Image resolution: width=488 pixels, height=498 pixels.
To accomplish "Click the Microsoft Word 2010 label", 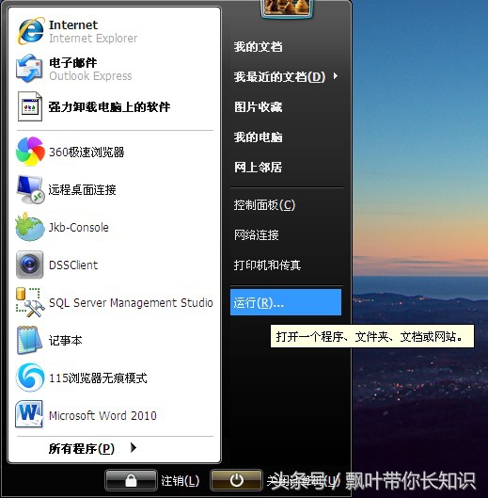I will [102, 415].
